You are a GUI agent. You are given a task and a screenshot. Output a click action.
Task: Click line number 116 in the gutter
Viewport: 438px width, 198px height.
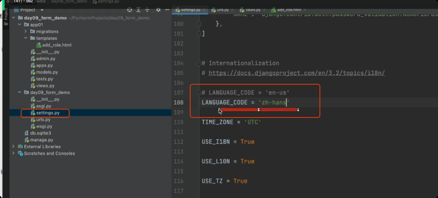point(178,181)
